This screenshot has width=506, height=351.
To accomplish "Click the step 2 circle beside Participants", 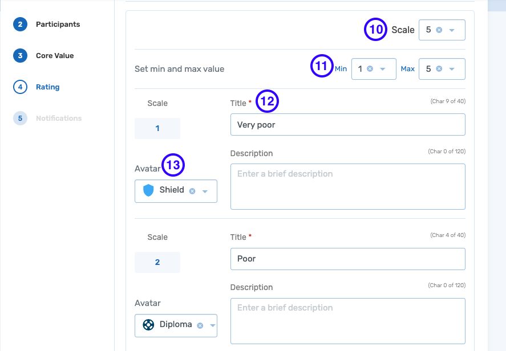I will 19,25.
